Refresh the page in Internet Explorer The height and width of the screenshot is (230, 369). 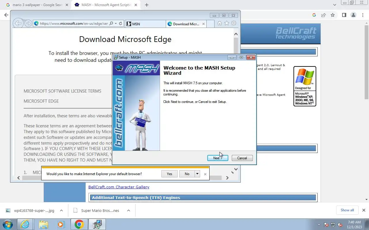point(121,24)
